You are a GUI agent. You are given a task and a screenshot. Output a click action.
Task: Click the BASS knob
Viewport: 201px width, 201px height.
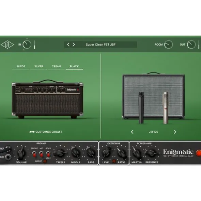tap(91, 153)
